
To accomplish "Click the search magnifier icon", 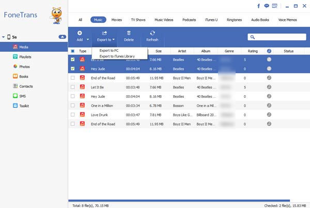I will point(253,37).
